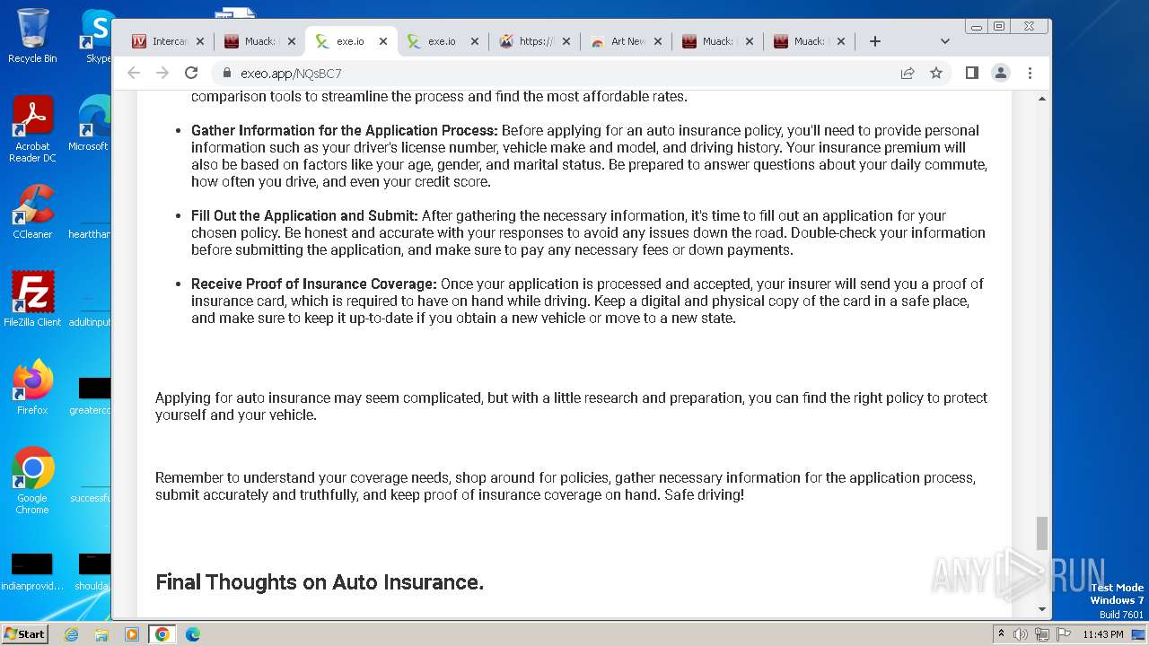The width and height of the screenshot is (1149, 646).
Task: Open Windows Media Player from the taskbar
Action: pyautogui.click(x=132, y=634)
